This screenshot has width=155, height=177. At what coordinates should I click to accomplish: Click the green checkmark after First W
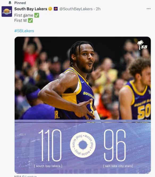(x=30, y=21)
